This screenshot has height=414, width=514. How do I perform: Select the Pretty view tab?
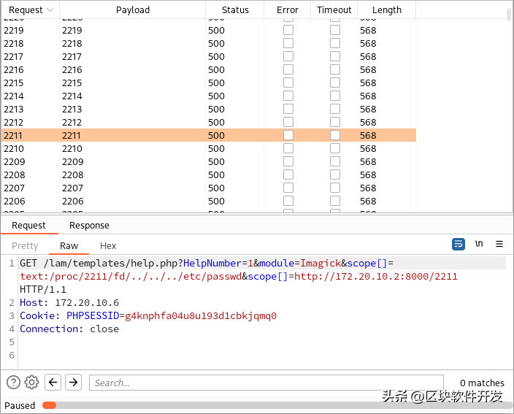click(x=25, y=246)
